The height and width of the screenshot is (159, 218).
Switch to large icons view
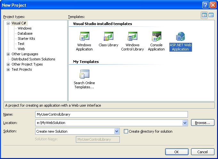pyautogui.click(x=204, y=15)
